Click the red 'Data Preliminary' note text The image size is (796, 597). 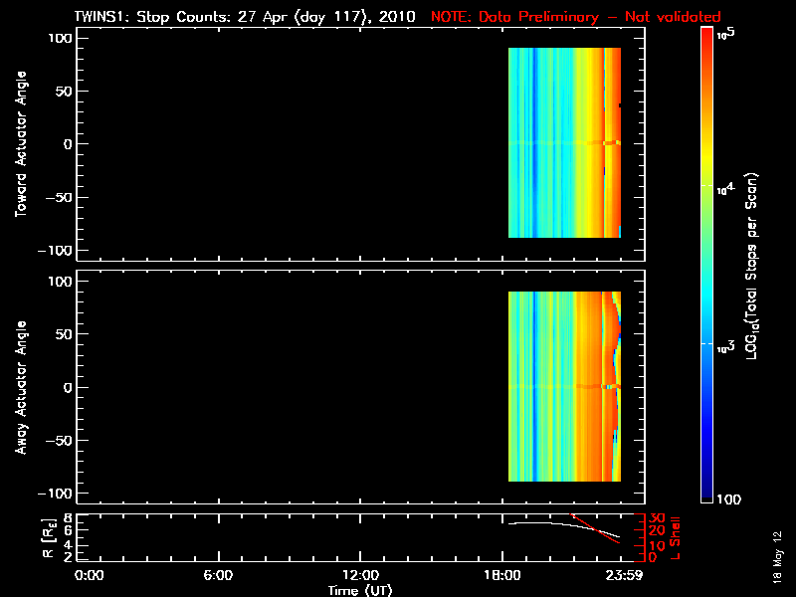click(575, 17)
